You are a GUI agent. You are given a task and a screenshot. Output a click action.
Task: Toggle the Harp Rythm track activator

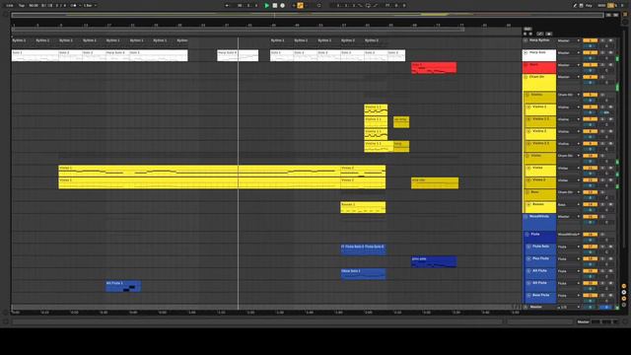pos(590,40)
